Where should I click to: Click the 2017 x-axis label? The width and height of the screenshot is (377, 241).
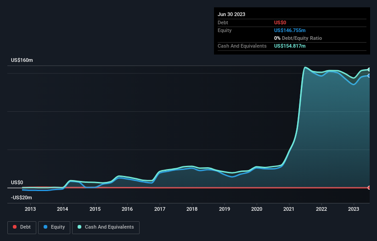[160, 209]
